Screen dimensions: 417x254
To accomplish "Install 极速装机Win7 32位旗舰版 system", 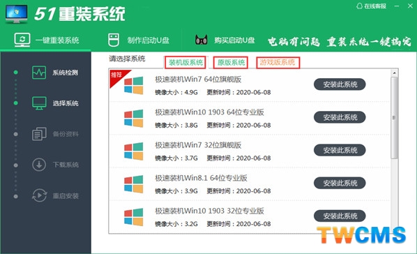I will [x=340, y=150].
